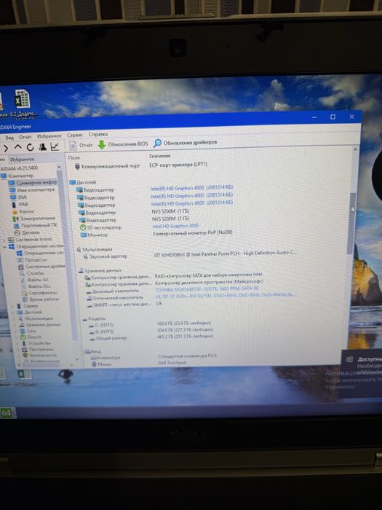
Task: Open Устройства tree node
Action: coord(36,343)
